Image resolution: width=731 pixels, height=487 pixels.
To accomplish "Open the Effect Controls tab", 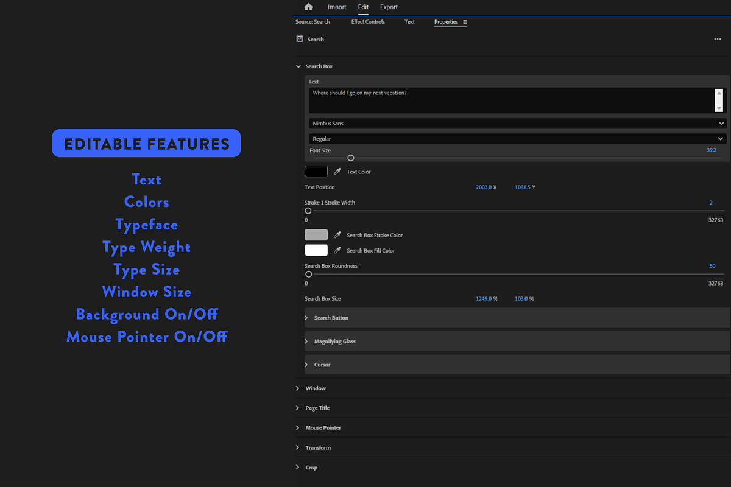I will 368,22.
